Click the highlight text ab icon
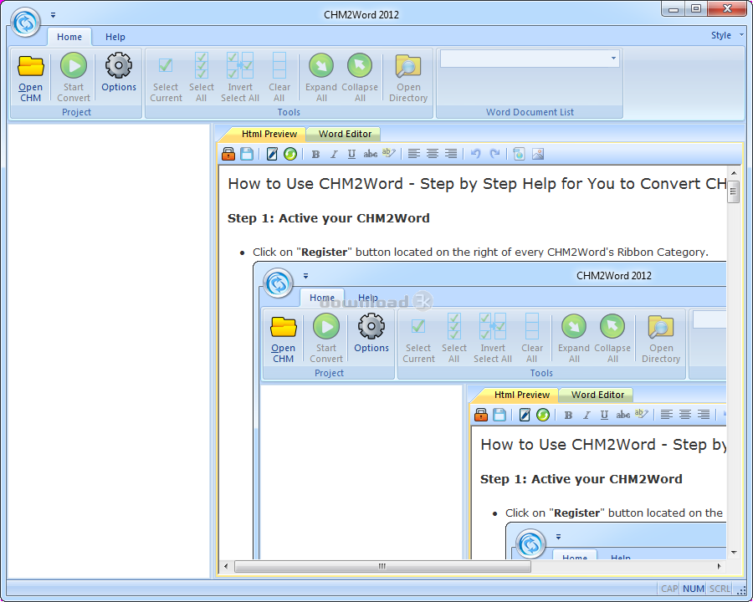This screenshot has height=602, width=753. [x=388, y=154]
